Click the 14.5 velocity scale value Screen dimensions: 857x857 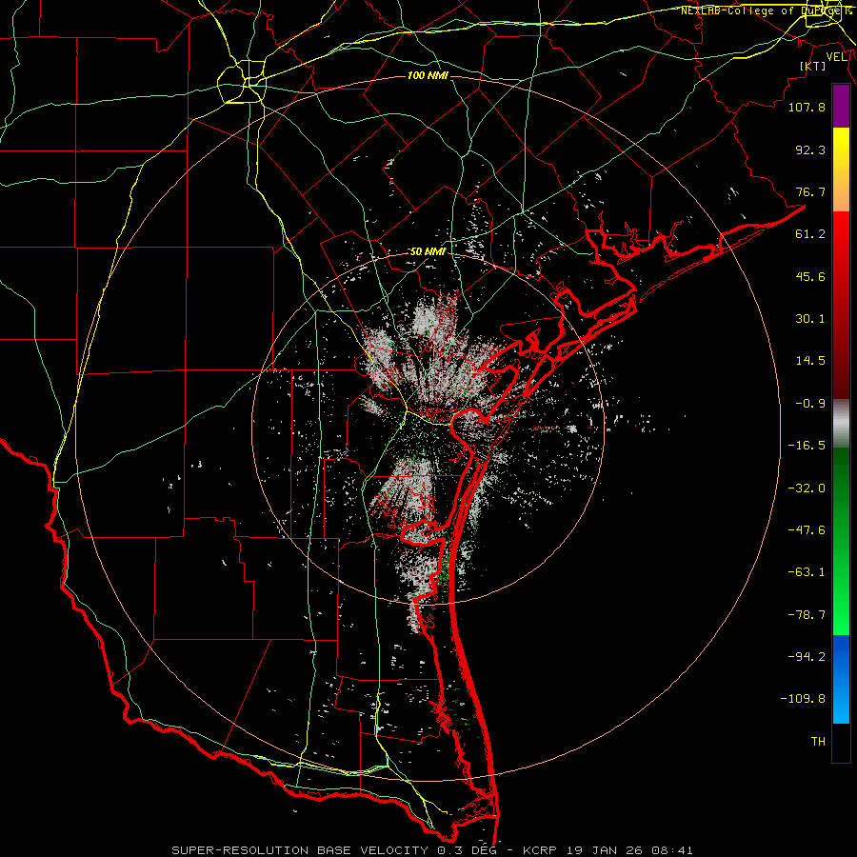click(x=810, y=361)
